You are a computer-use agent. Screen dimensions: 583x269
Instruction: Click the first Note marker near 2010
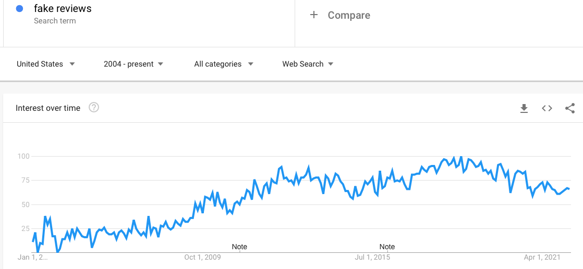pyautogui.click(x=239, y=247)
